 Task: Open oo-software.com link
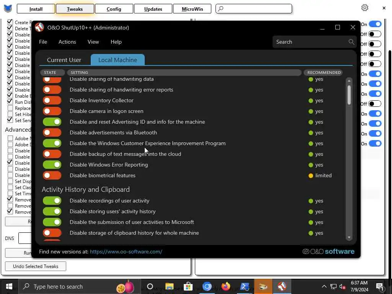tap(126, 252)
